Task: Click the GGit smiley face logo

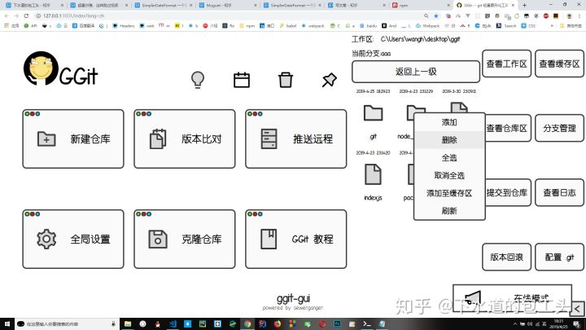Action: coord(42,68)
